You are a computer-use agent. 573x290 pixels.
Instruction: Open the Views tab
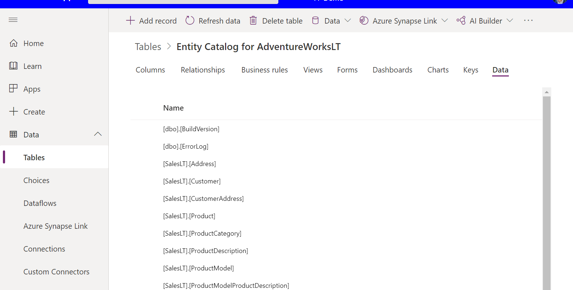(313, 70)
